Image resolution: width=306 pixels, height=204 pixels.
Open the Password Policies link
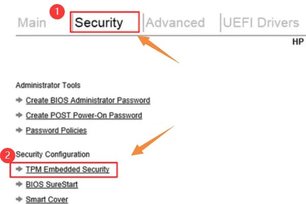click(56, 130)
